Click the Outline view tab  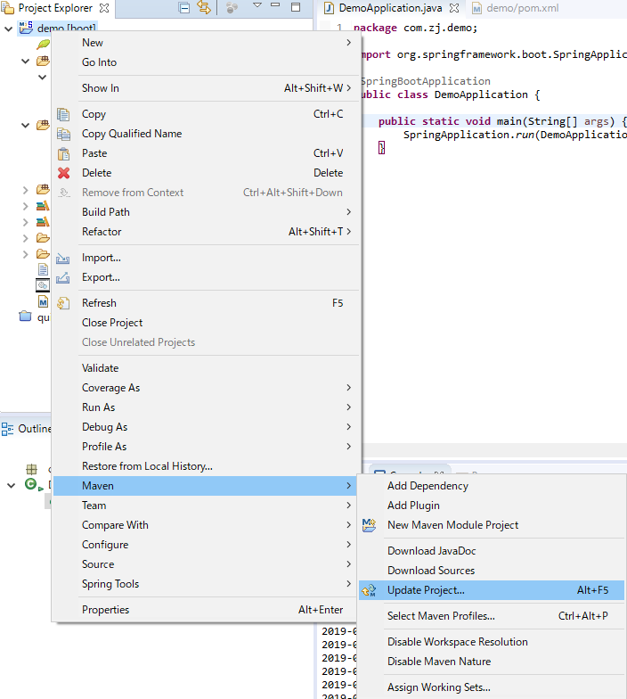point(27,429)
